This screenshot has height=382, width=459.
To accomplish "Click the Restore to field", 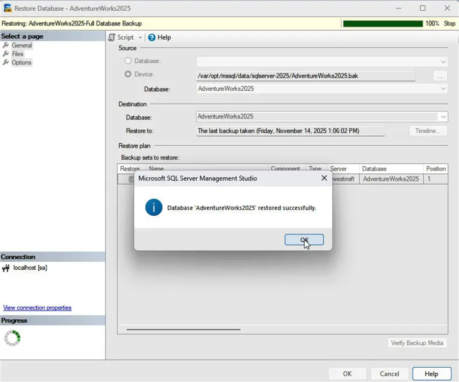I will coord(290,131).
